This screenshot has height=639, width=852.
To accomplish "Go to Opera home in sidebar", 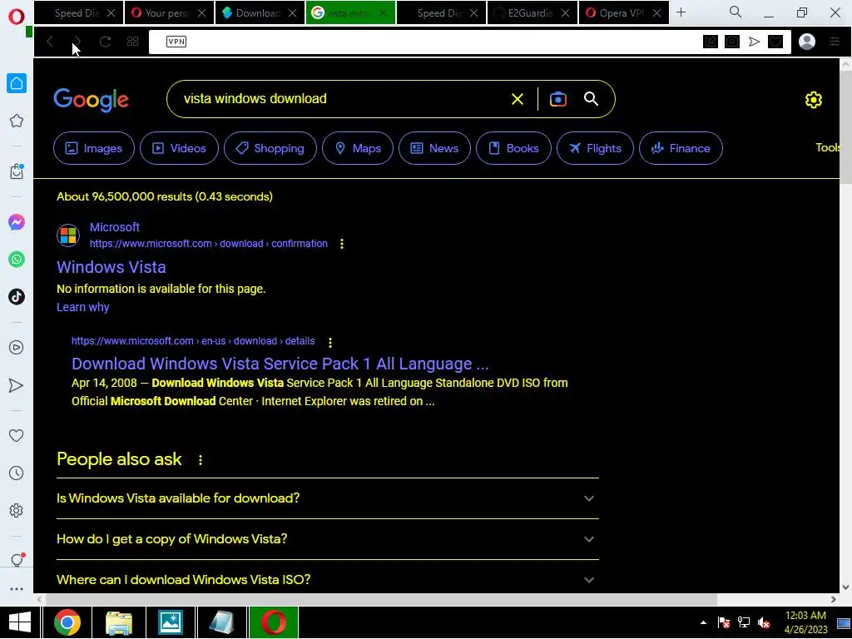I will pos(17,83).
